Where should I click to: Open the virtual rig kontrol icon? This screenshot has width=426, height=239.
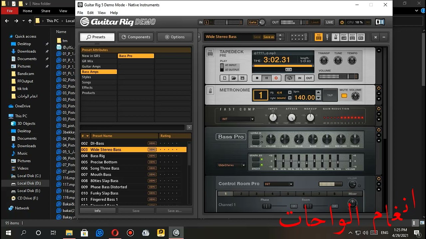pyautogui.click(x=299, y=37)
